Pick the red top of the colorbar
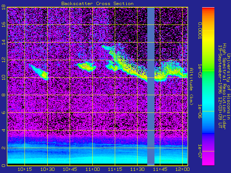 coord(208,9)
